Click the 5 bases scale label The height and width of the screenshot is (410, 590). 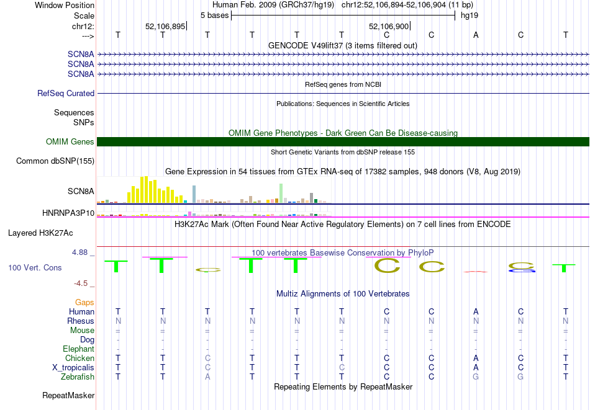point(214,16)
